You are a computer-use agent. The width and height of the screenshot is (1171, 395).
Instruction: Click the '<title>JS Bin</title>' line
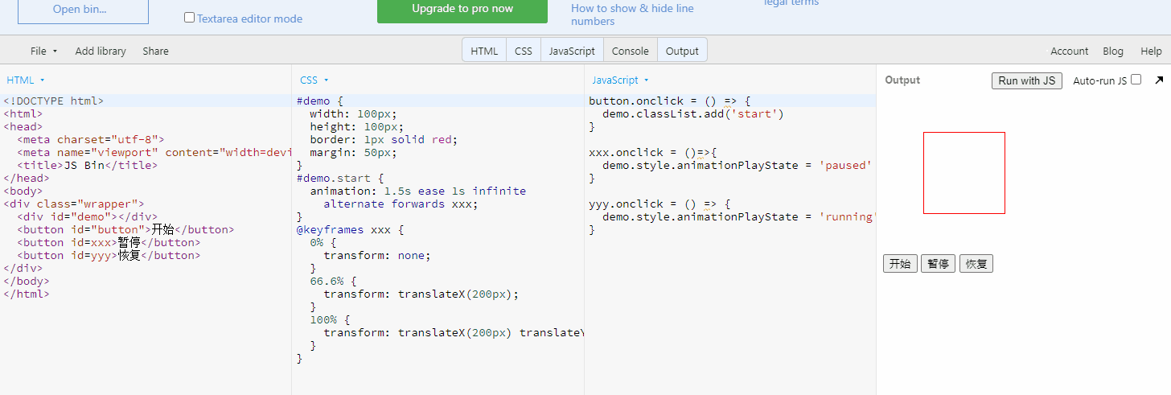pos(87,165)
